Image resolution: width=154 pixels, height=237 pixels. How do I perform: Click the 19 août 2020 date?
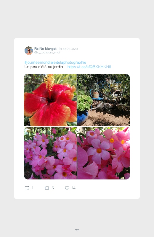pos(68,49)
